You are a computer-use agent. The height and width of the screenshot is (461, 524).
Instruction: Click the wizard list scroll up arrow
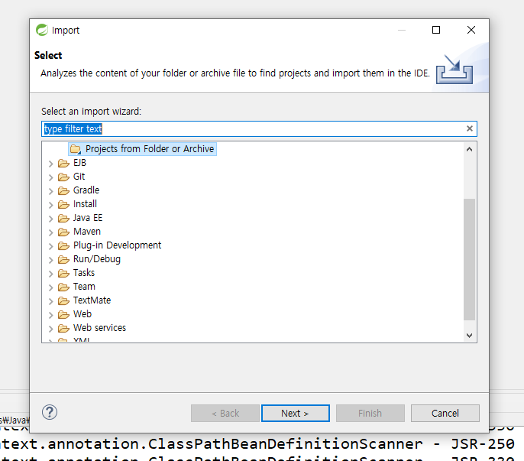(x=469, y=149)
